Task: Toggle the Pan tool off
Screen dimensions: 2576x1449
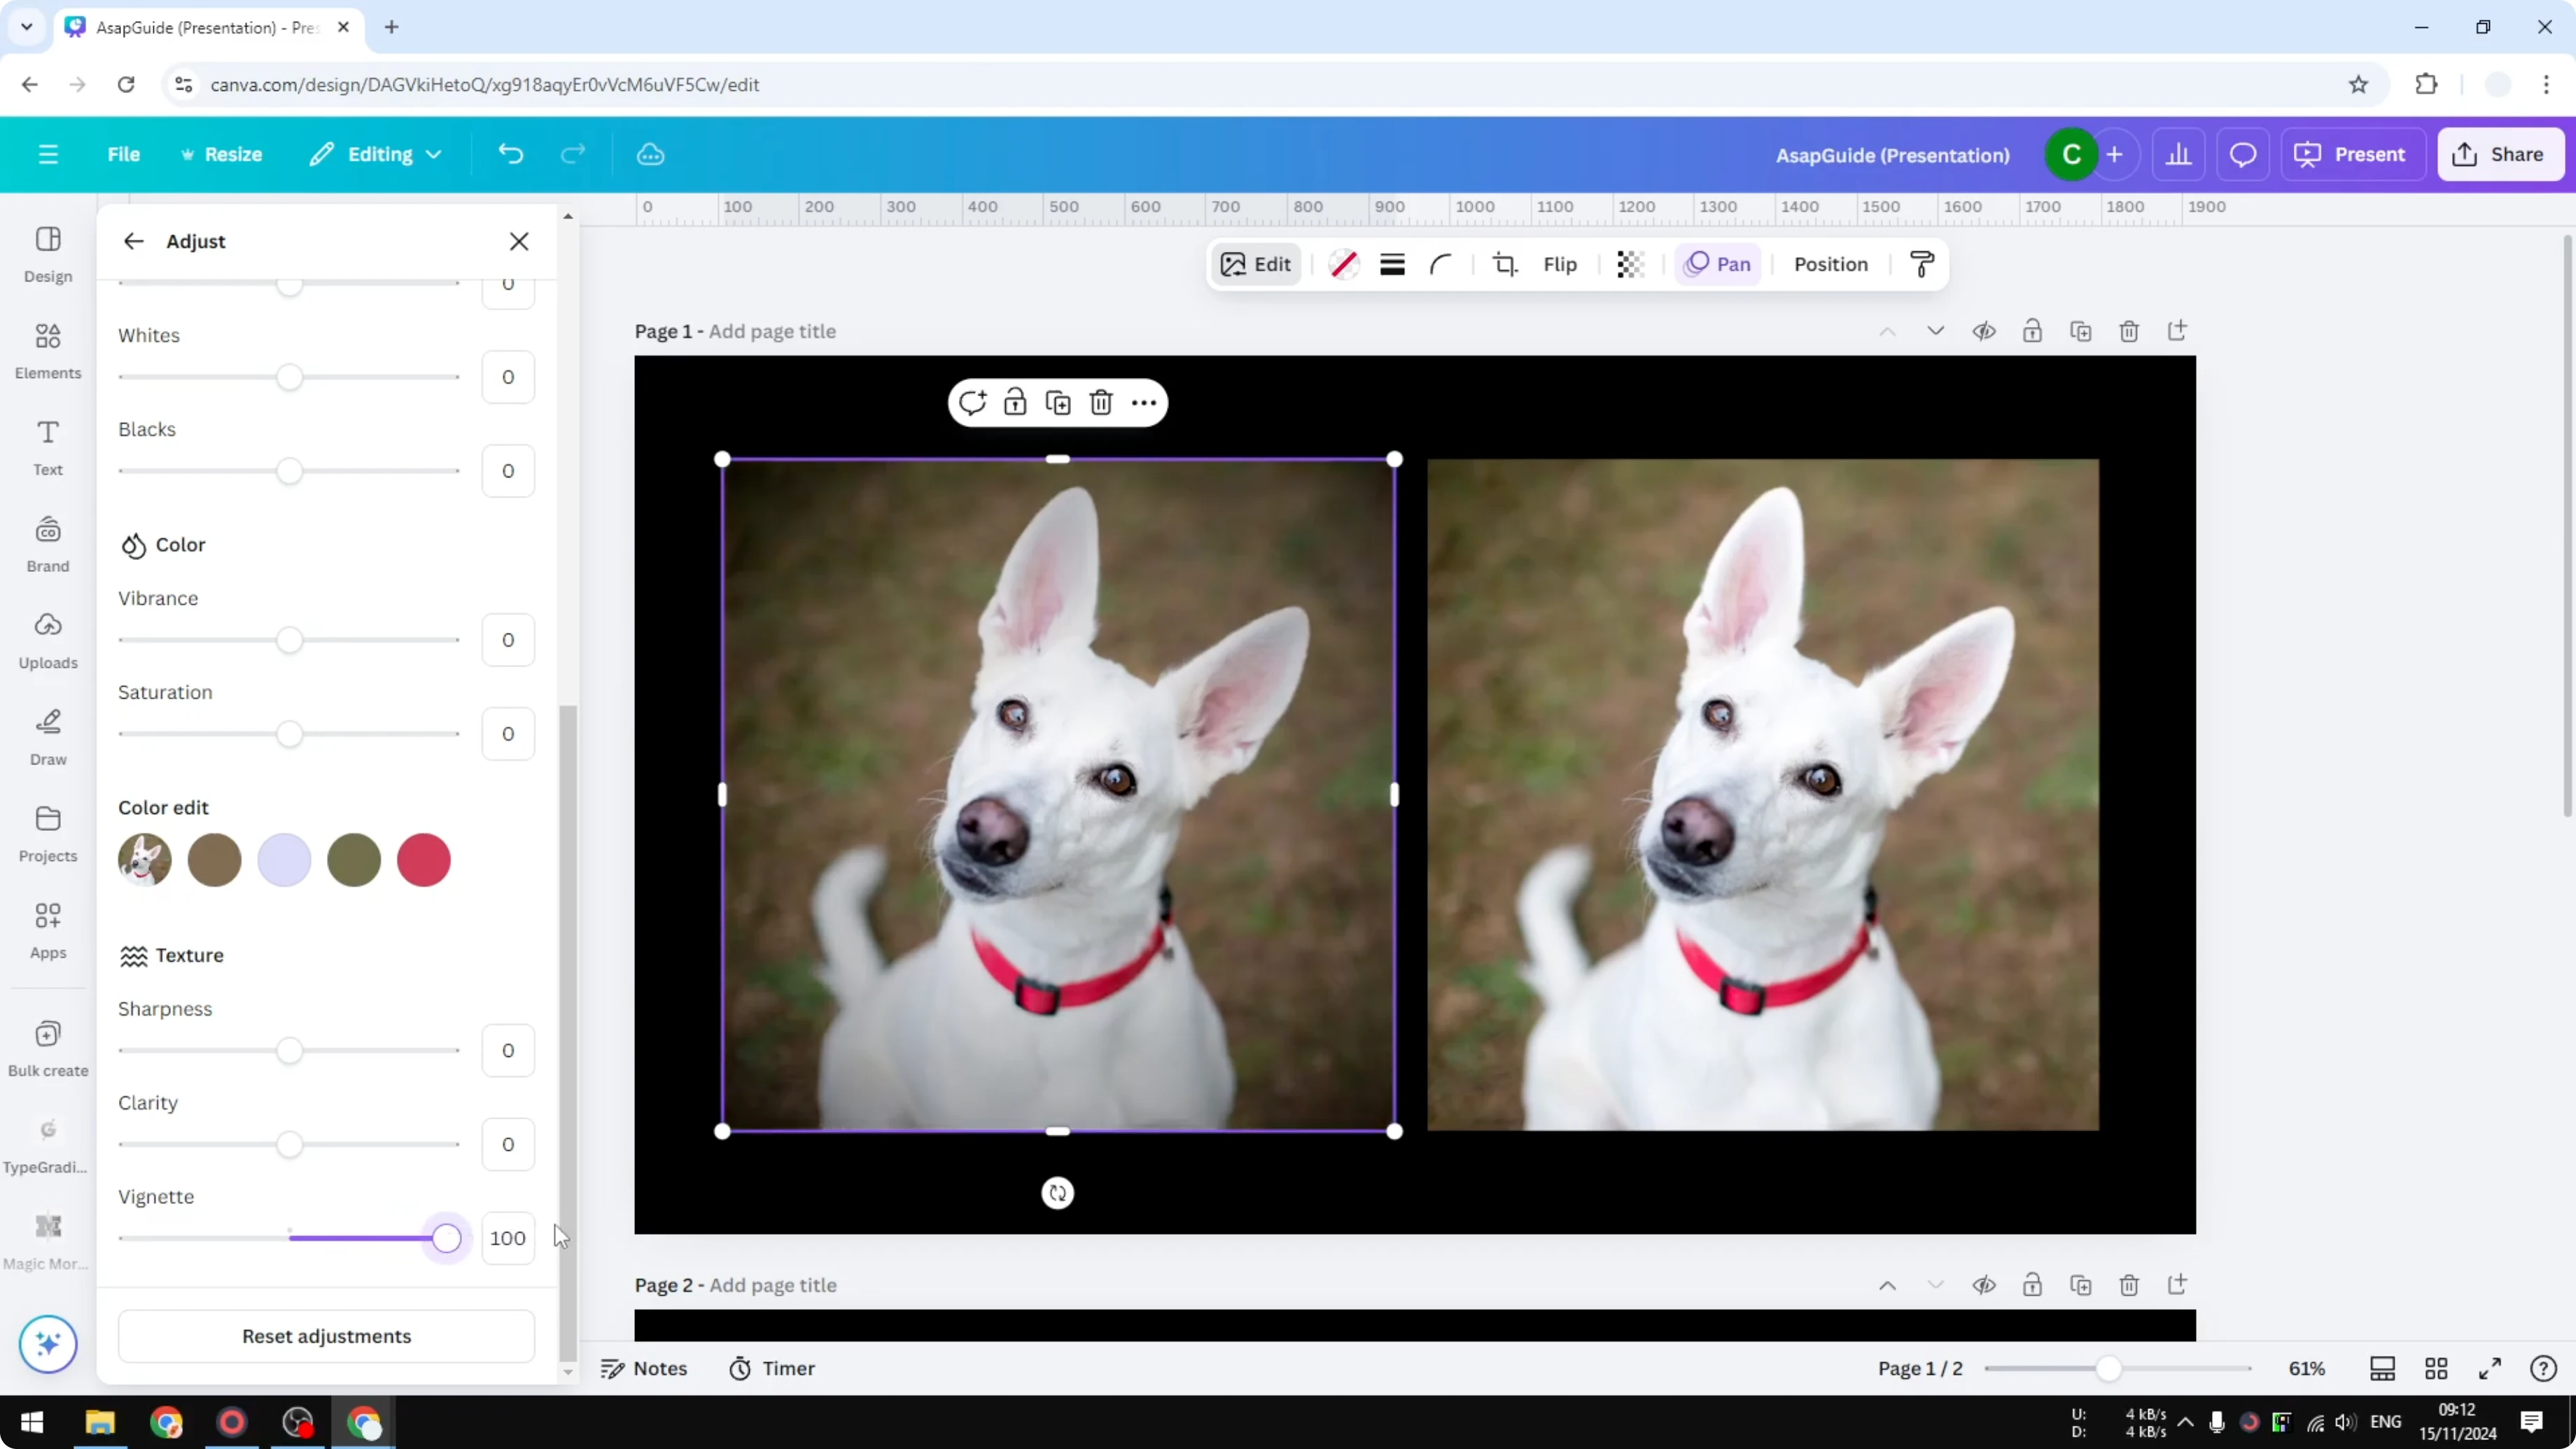Action: point(1717,264)
